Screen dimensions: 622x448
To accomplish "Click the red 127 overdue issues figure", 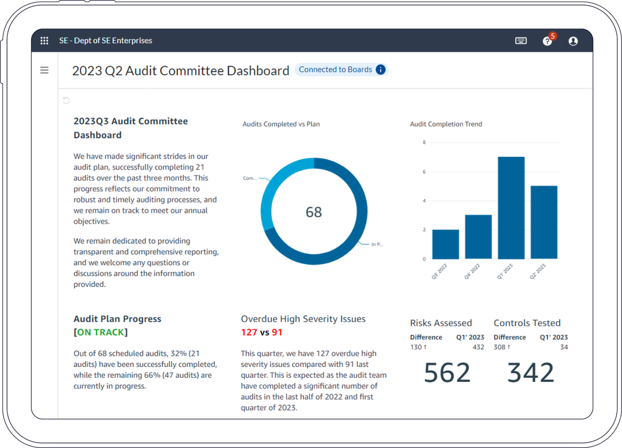I will click(x=249, y=332).
